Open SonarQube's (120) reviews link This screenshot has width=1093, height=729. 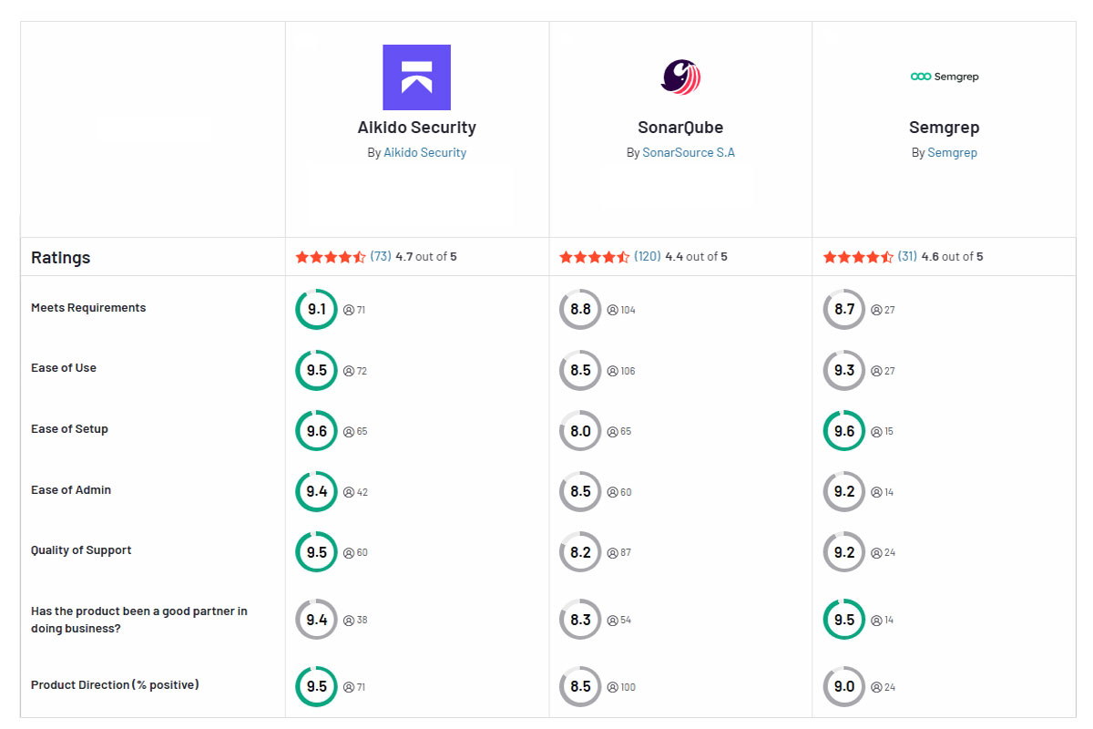pyautogui.click(x=648, y=257)
